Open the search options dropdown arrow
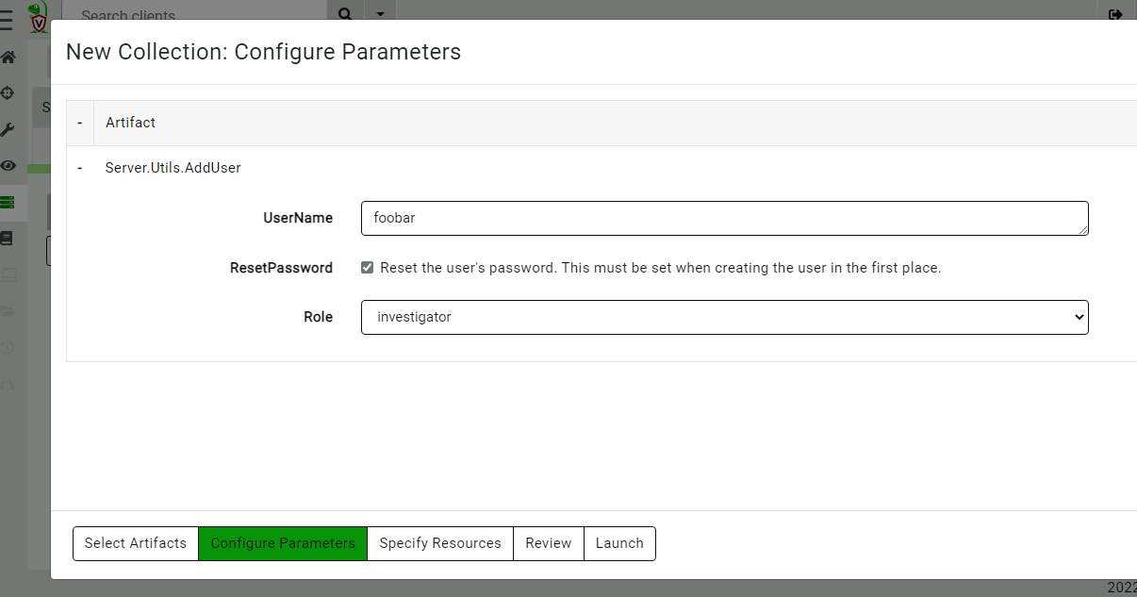 pos(380,15)
